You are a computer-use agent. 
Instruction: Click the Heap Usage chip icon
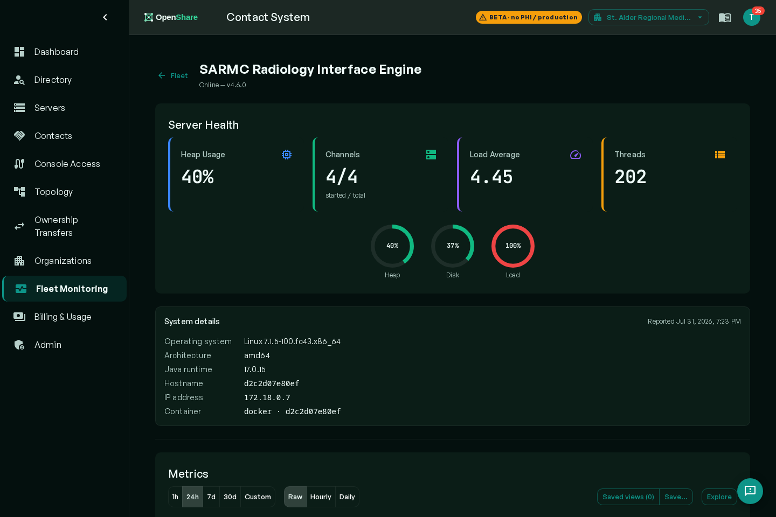point(287,155)
